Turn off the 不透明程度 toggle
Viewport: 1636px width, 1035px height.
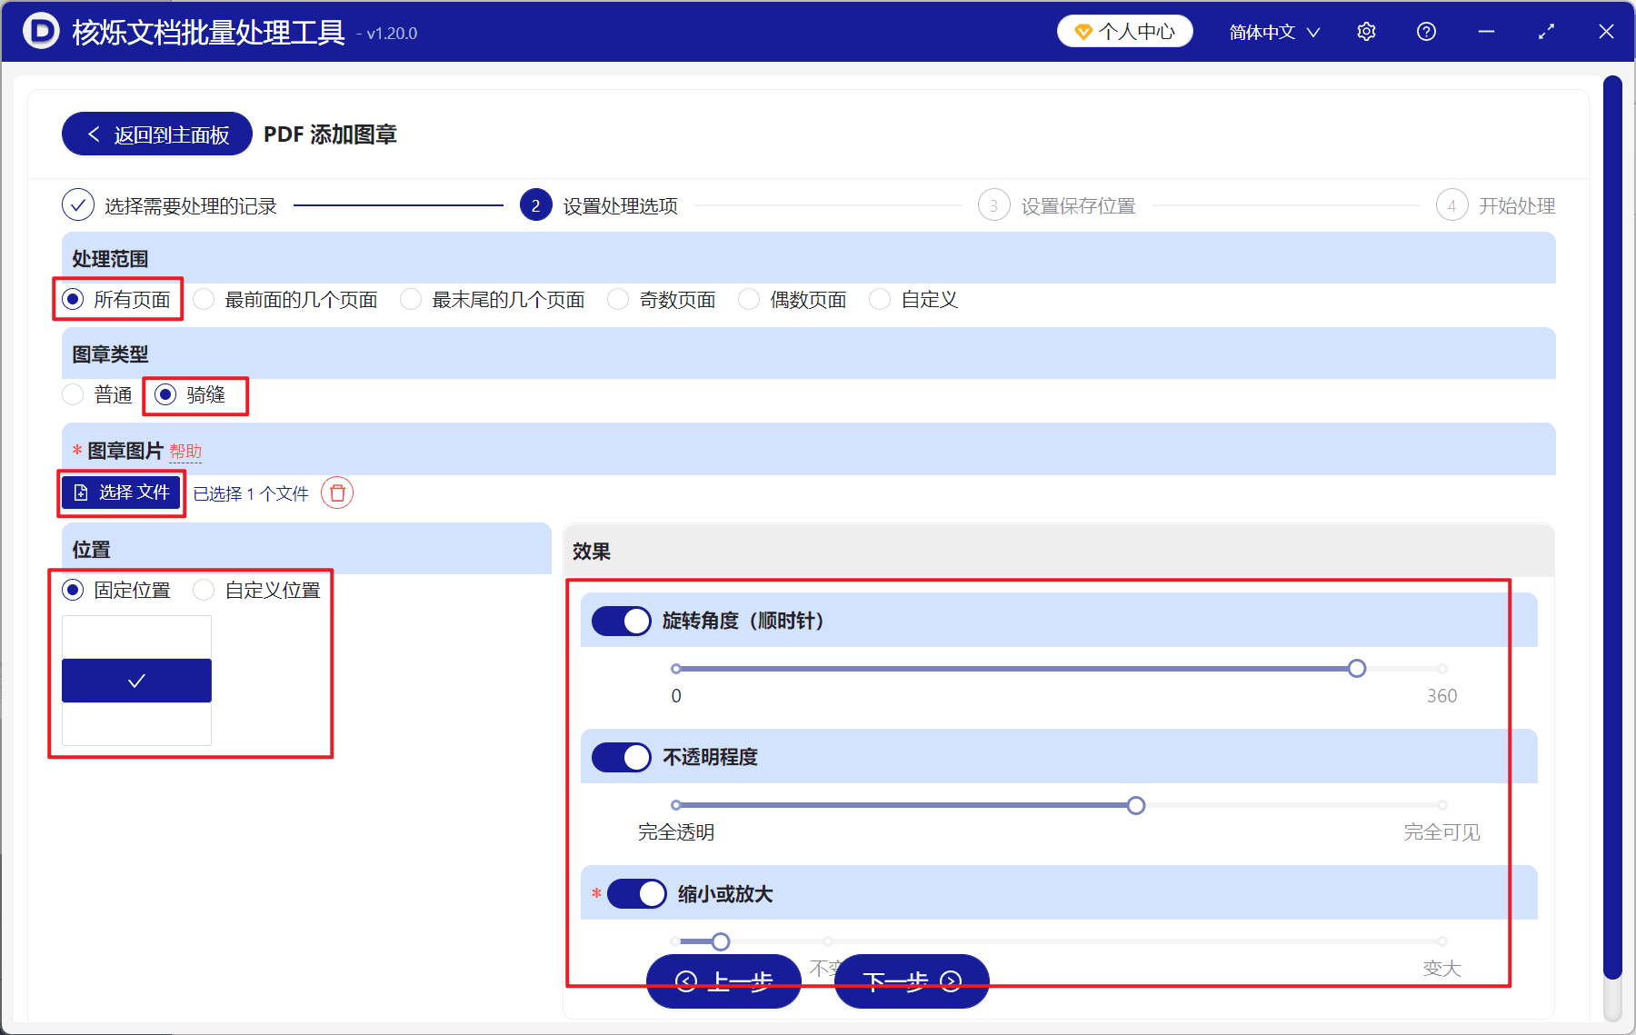[x=621, y=757]
